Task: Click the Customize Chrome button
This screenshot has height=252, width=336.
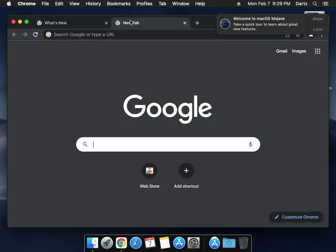Action: click(x=296, y=217)
